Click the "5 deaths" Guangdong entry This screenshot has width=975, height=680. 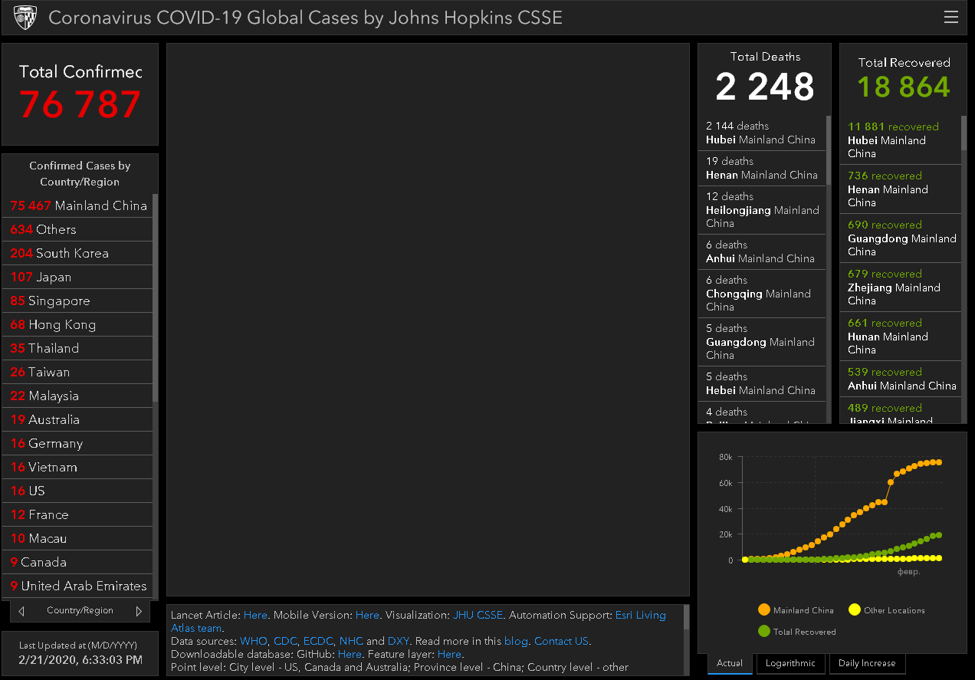click(762, 342)
